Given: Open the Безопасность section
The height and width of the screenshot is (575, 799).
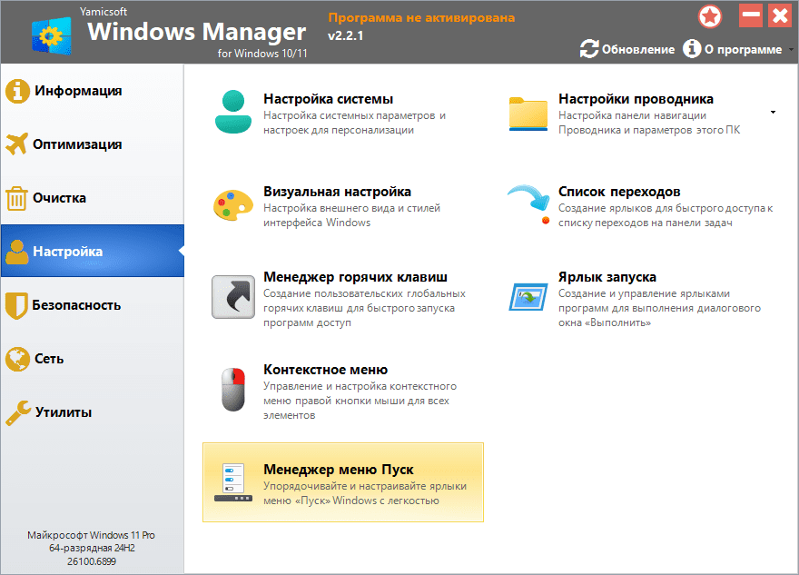Looking at the screenshot, I should pos(93,305).
